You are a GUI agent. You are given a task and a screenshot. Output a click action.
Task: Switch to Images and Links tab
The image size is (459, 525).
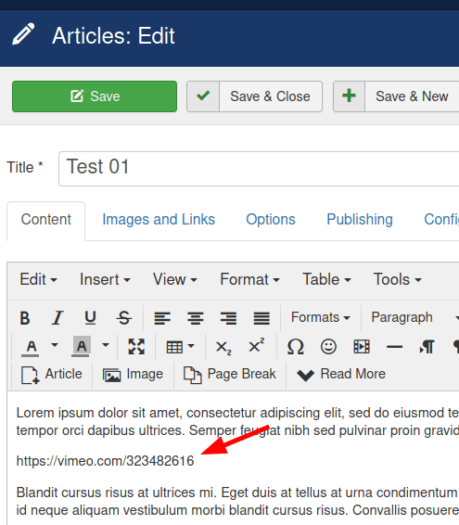(x=159, y=220)
